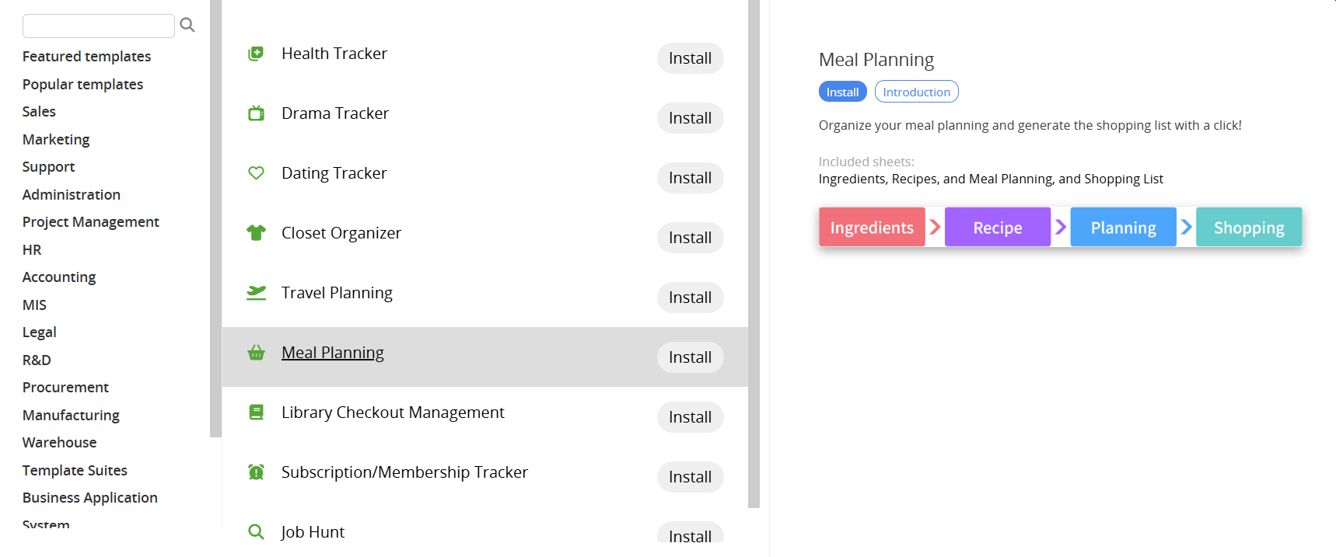Open the Meal Planning template link
The image size is (1336, 557).
click(x=332, y=353)
